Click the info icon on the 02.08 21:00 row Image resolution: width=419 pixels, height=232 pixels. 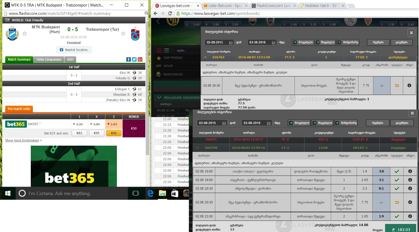[x=410, y=216]
